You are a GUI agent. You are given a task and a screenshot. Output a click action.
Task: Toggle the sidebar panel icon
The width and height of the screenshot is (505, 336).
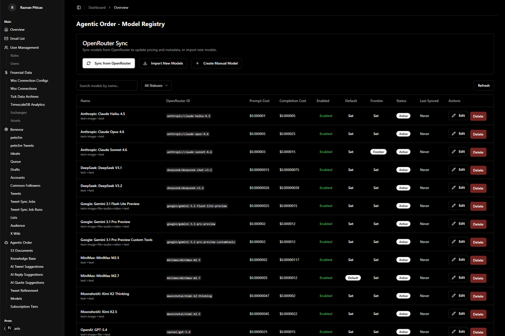click(x=79, y=8)
